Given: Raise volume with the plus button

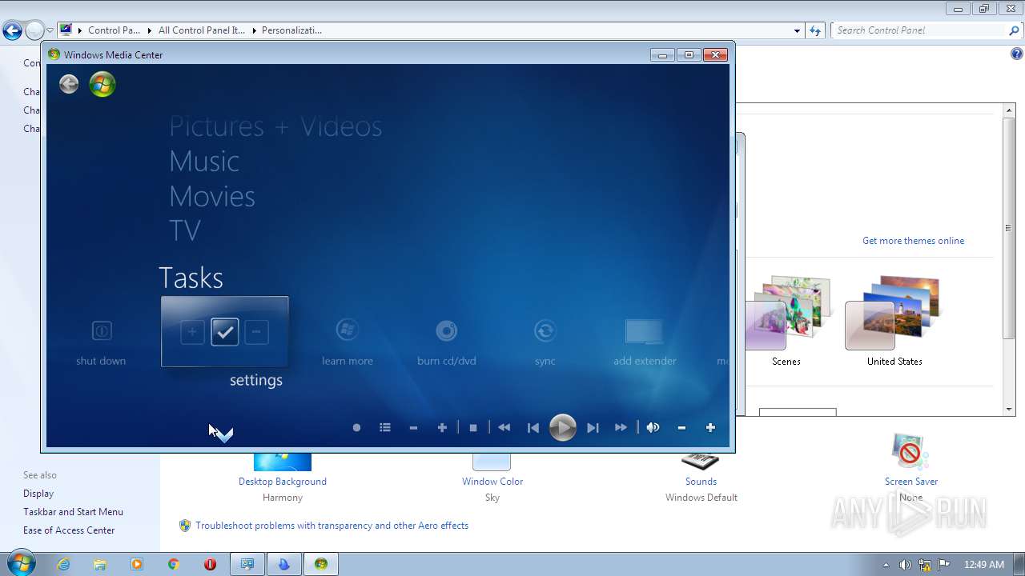Looking at the screenshot, I should click(x=710, y=428).
